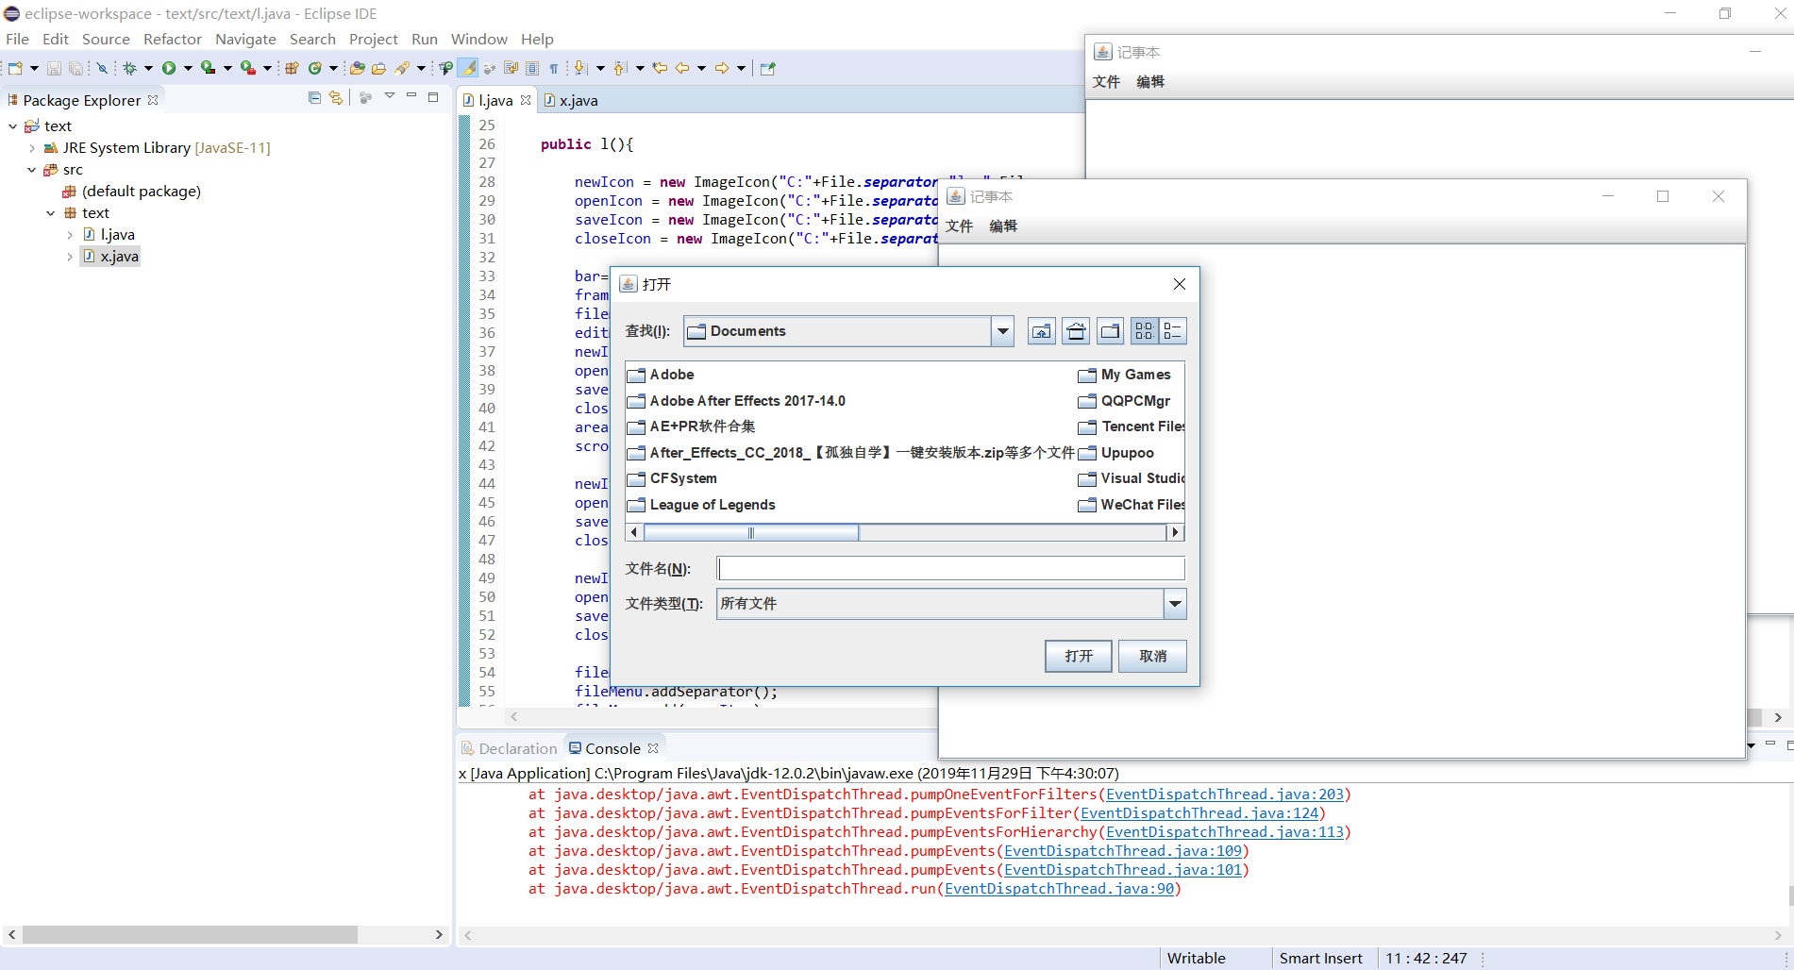Click the green Run button in Eclipse toolbar
1794x970 pixels.
[169, 68]
